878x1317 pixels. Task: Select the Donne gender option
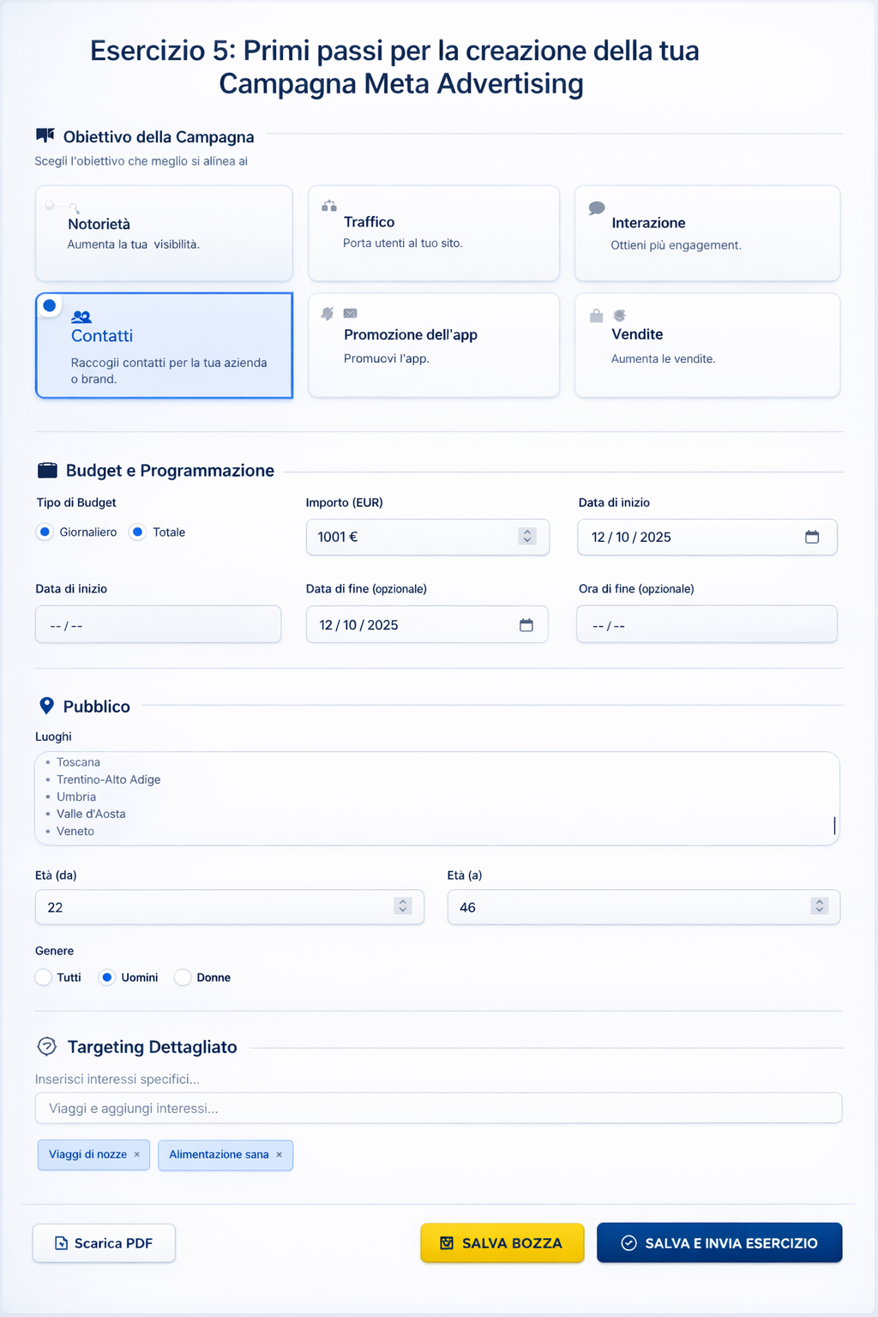point(182,977)
